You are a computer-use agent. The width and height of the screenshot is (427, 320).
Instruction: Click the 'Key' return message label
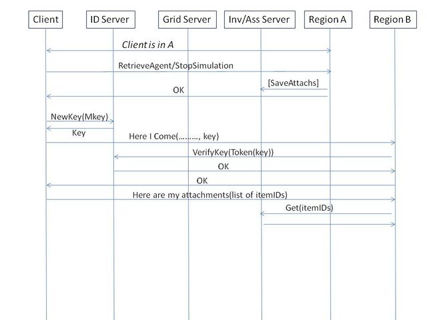click(79, 133)
